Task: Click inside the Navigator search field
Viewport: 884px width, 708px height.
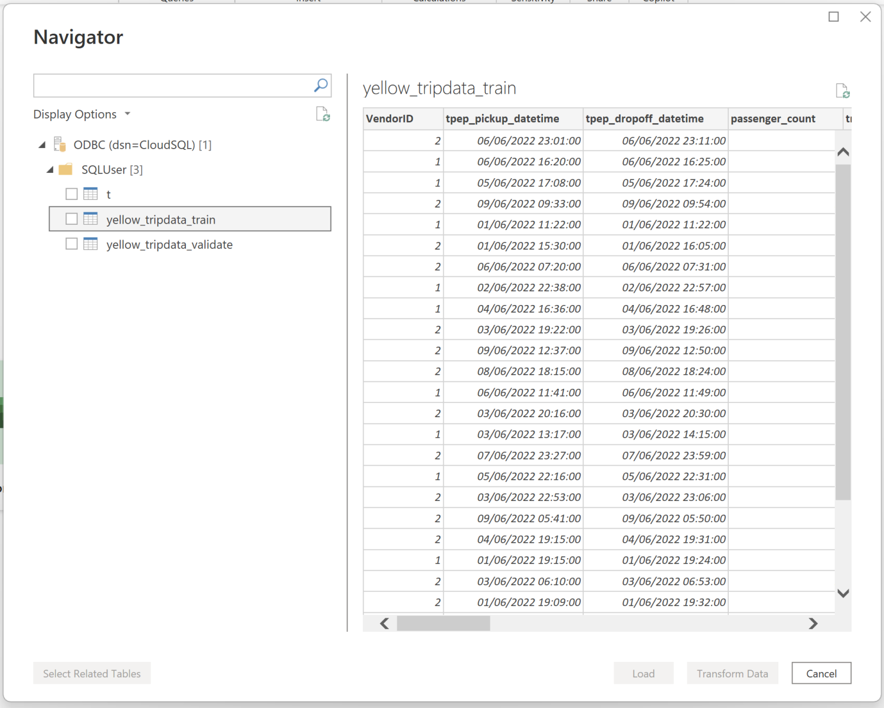Action: (x=172, y=86)
